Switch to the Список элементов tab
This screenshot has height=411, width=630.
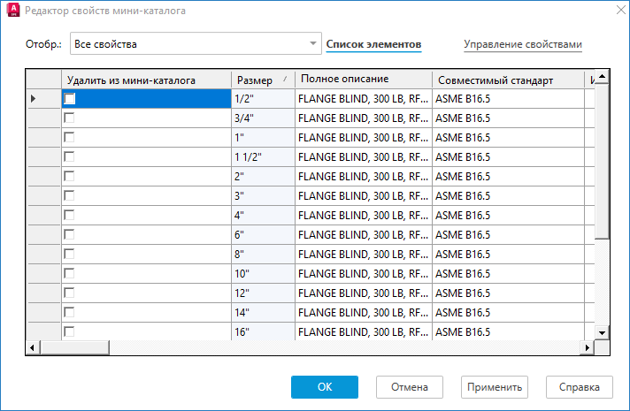(x=373, y=44)
